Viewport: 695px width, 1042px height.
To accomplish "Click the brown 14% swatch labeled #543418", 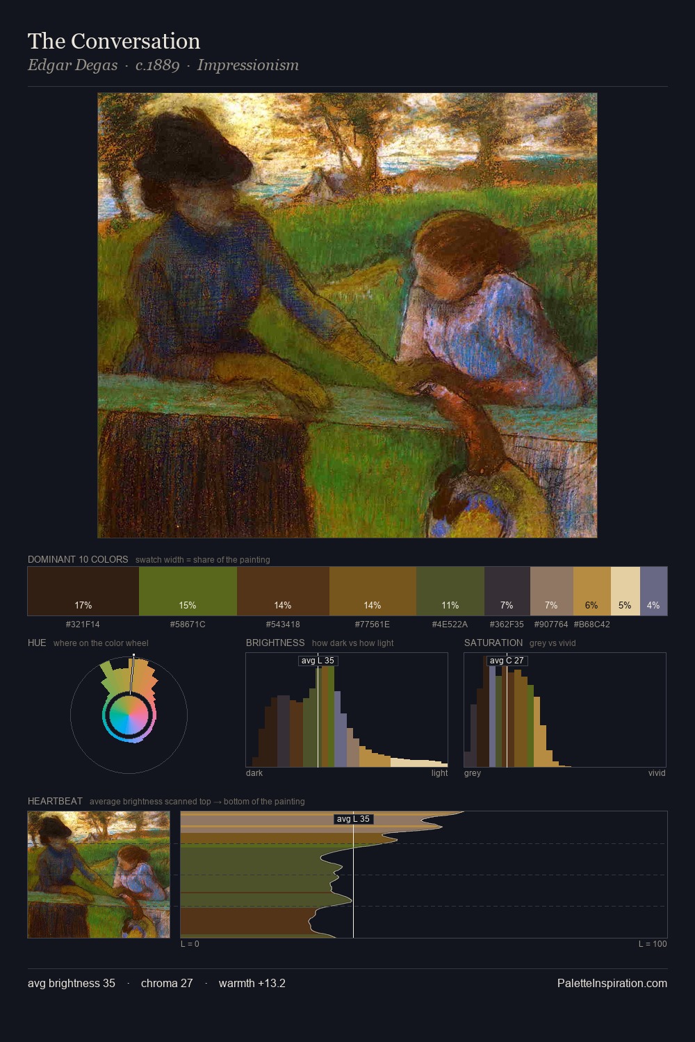I will click(283, 591).
